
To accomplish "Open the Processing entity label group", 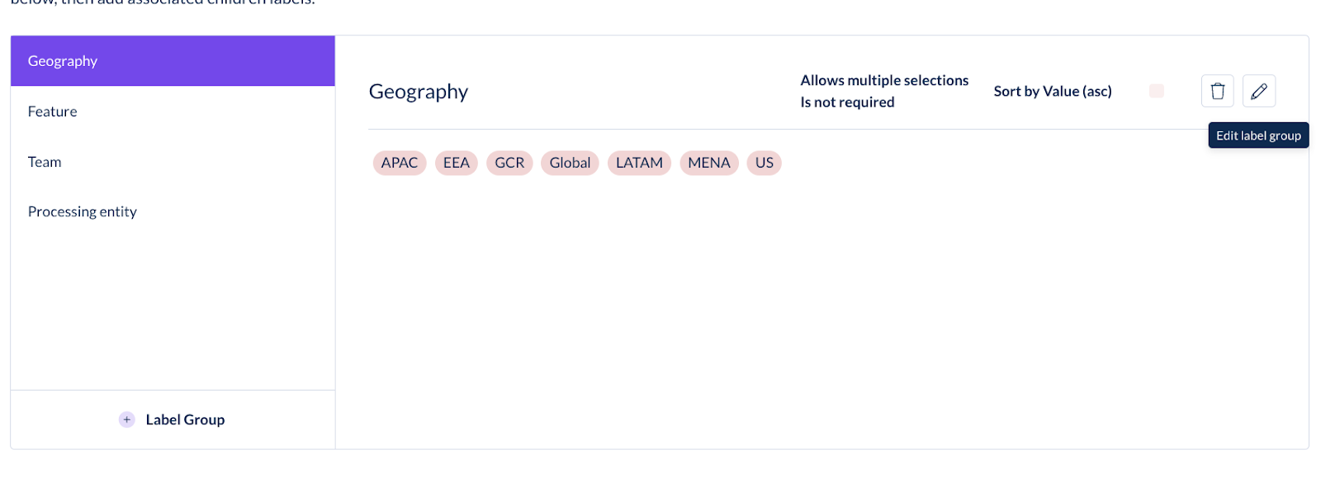I will click(173, 212).
